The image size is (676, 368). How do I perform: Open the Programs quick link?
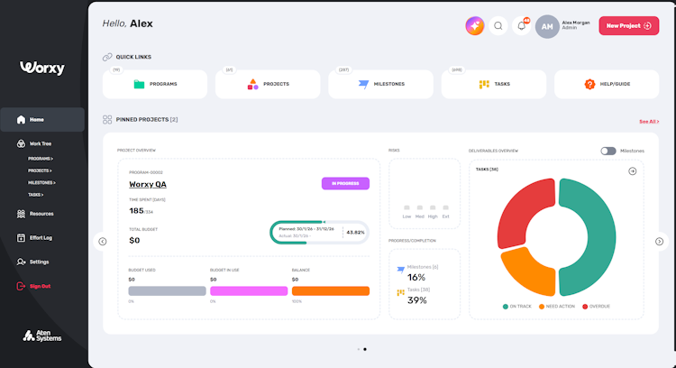pos(155,84)
